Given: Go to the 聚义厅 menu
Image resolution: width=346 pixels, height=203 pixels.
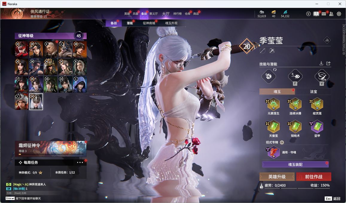Looking at the screenshot, I should [x=153, y=14].
